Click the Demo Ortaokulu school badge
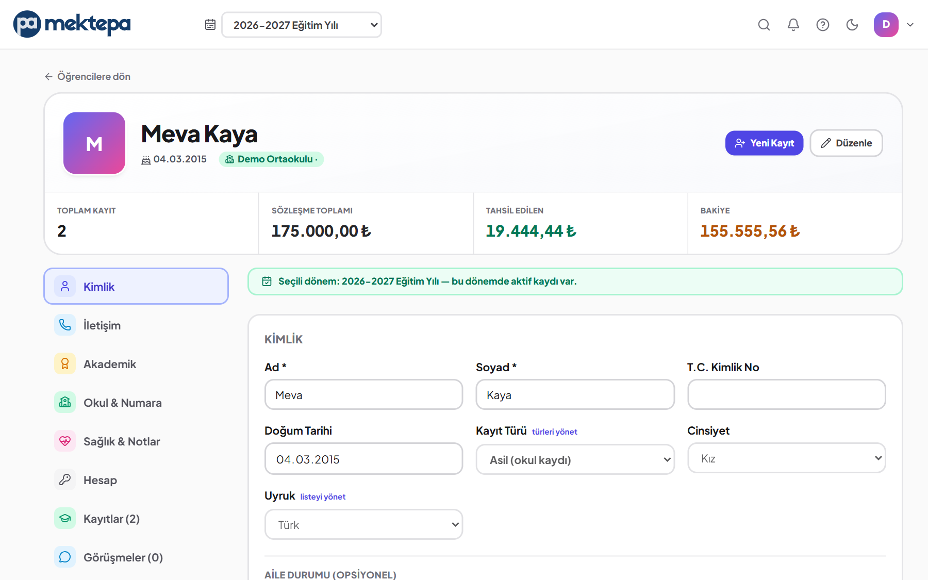The width and height of the screenshot is (928, 580). [x=271, y=159]
